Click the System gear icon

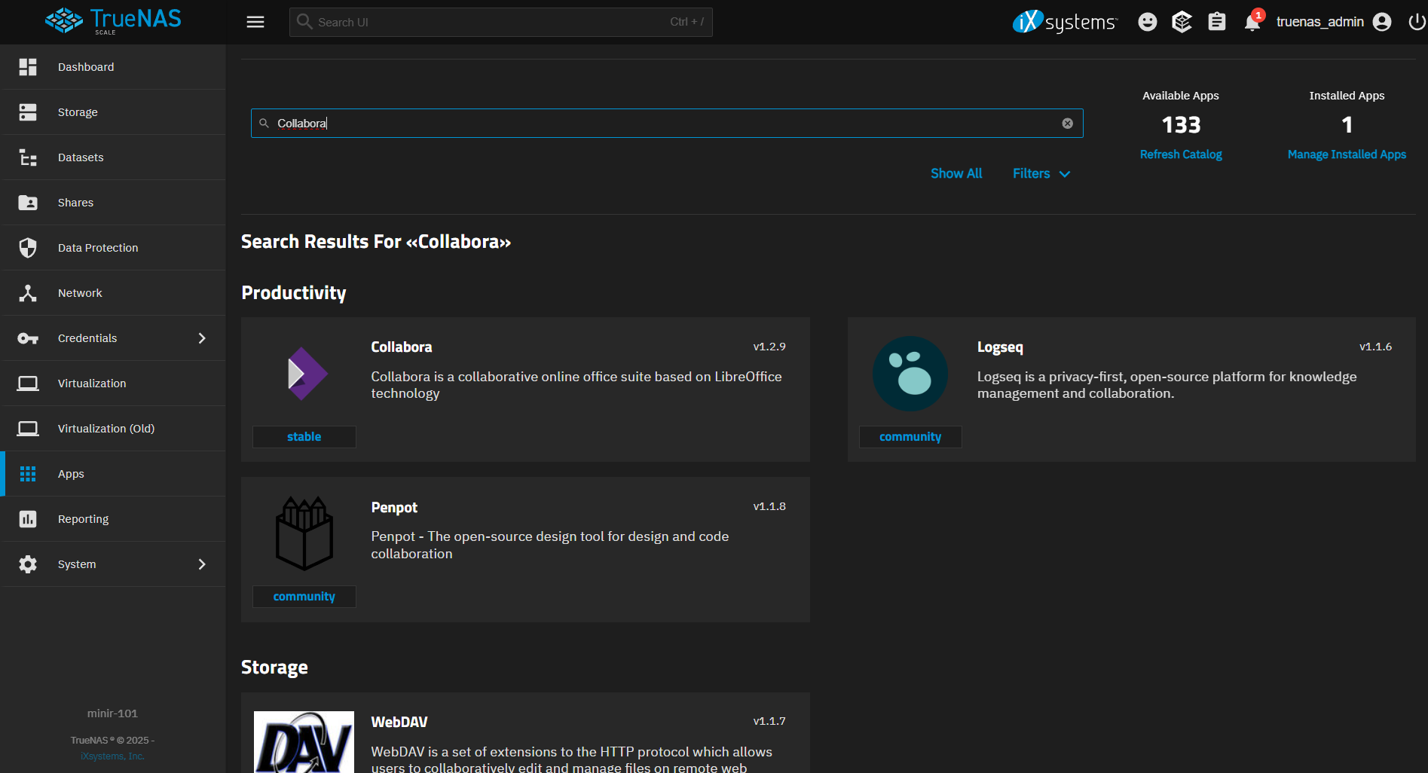28,564
